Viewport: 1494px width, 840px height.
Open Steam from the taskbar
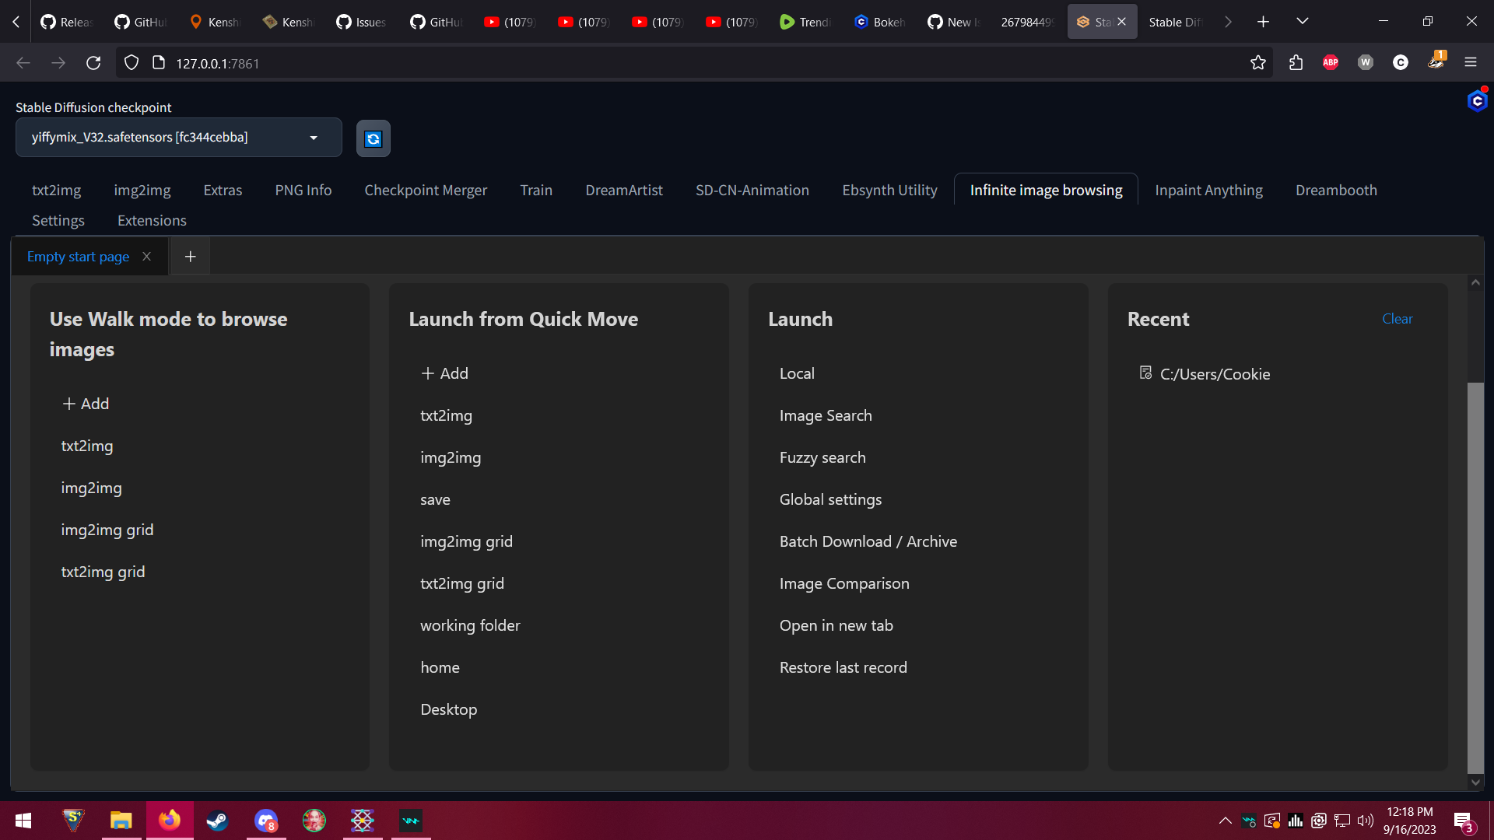tap(217, 821)
